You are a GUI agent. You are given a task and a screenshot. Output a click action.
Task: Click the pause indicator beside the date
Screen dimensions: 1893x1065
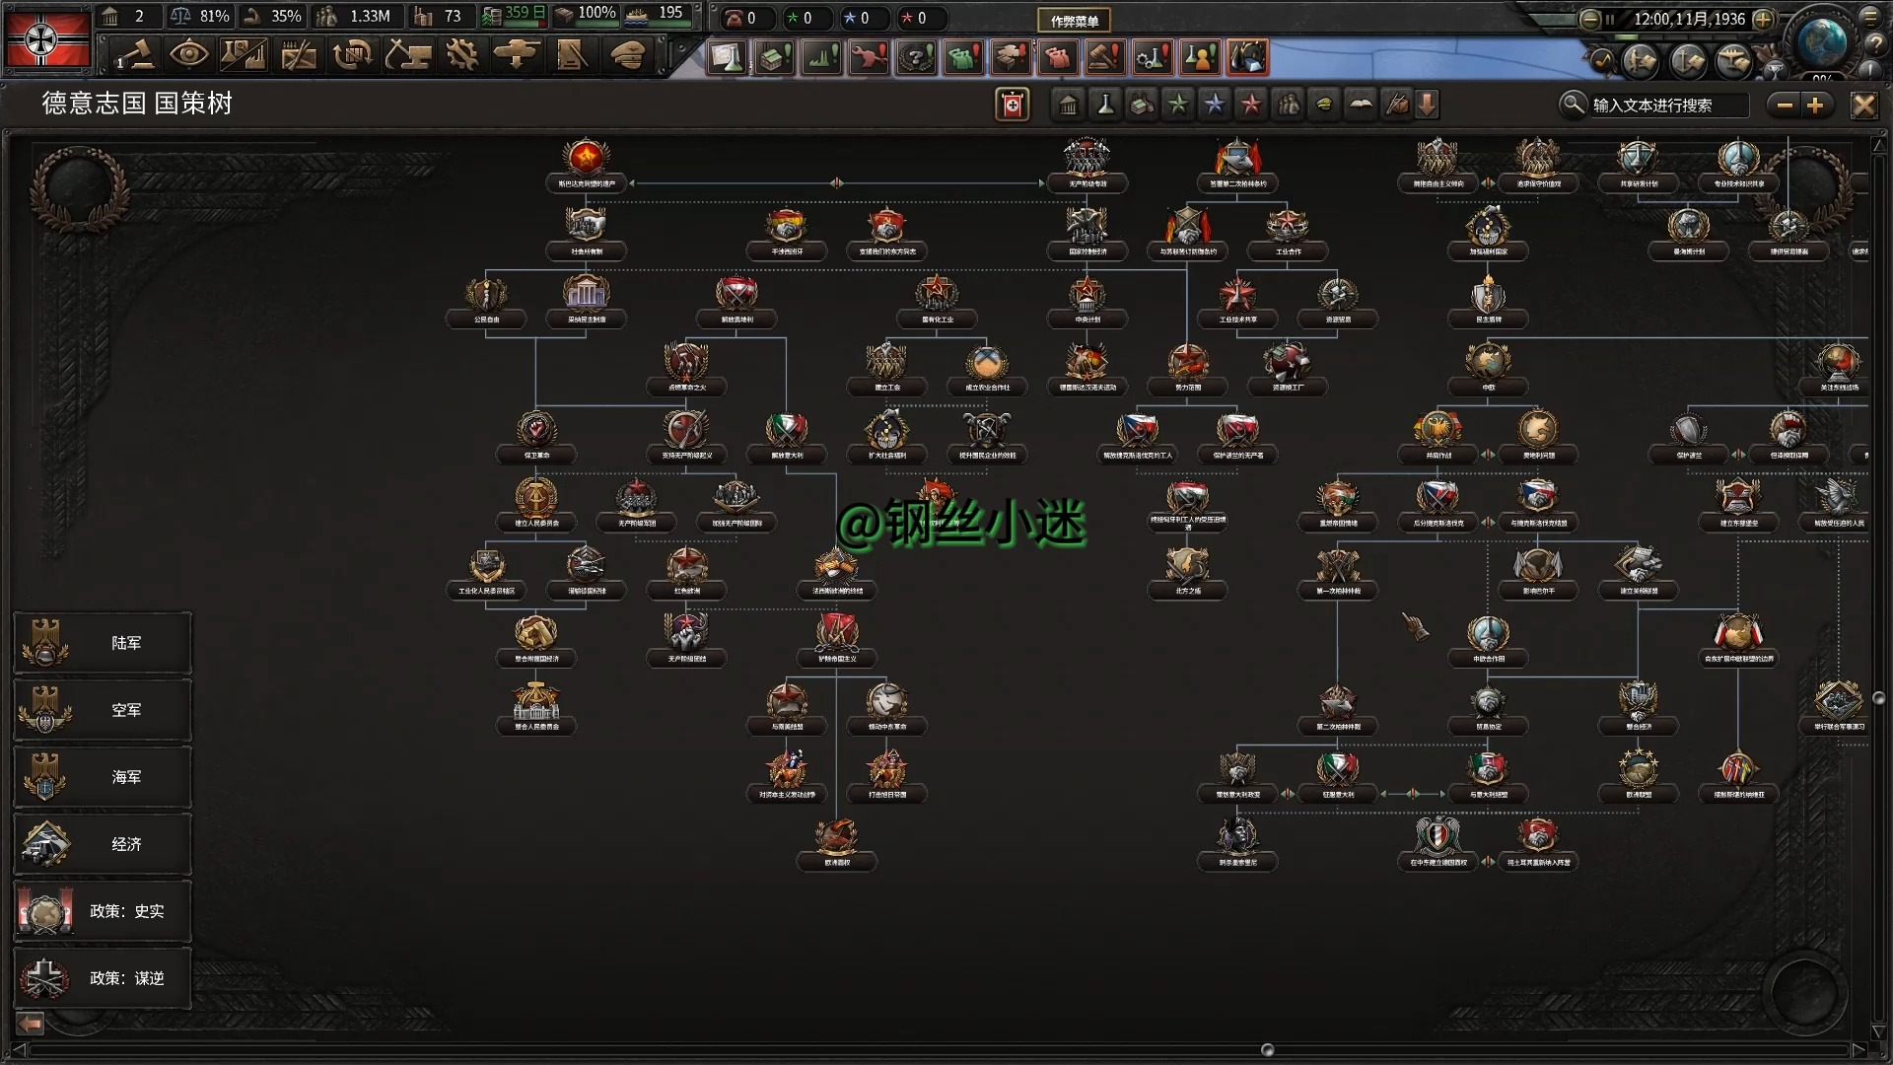[1610, 19]
